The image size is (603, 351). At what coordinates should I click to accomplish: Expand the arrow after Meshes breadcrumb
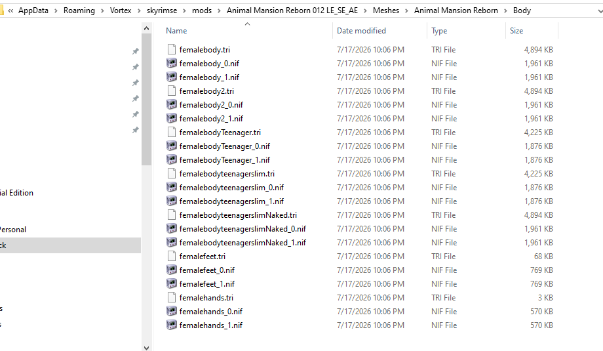pos(406,10)
